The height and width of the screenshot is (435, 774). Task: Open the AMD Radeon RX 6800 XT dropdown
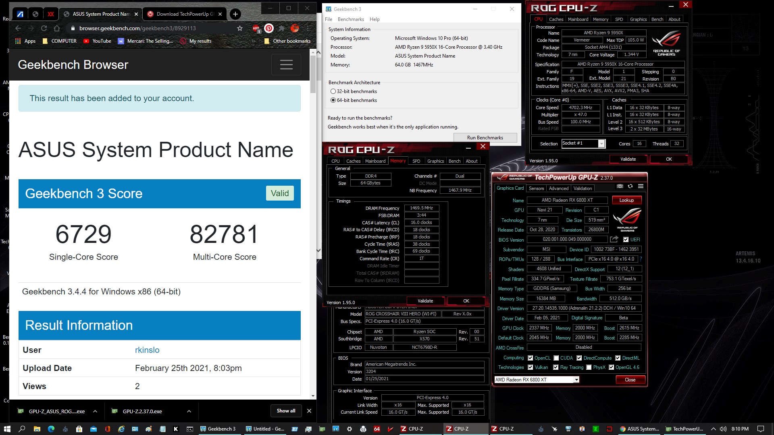click(537, 380)
